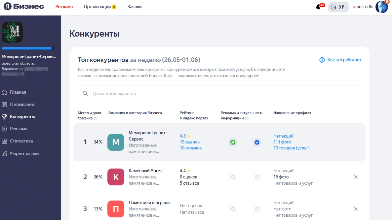Open Главная in the sidebar
Screen dimensions: 392x220
pyautogui.click(x=18, y=92)
